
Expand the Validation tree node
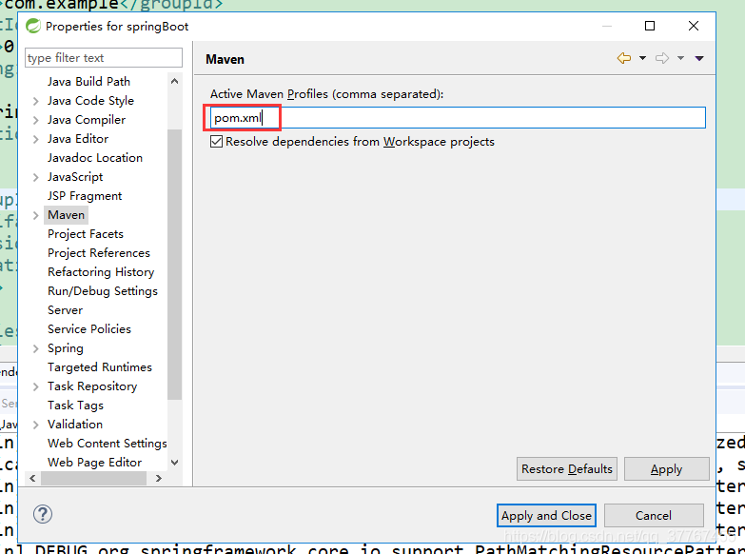[35, 425]
